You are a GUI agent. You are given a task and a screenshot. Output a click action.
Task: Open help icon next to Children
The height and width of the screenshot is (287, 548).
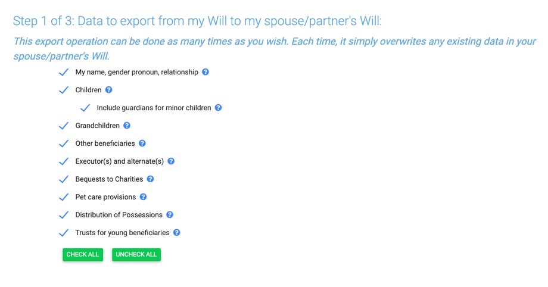pos(109,90)
